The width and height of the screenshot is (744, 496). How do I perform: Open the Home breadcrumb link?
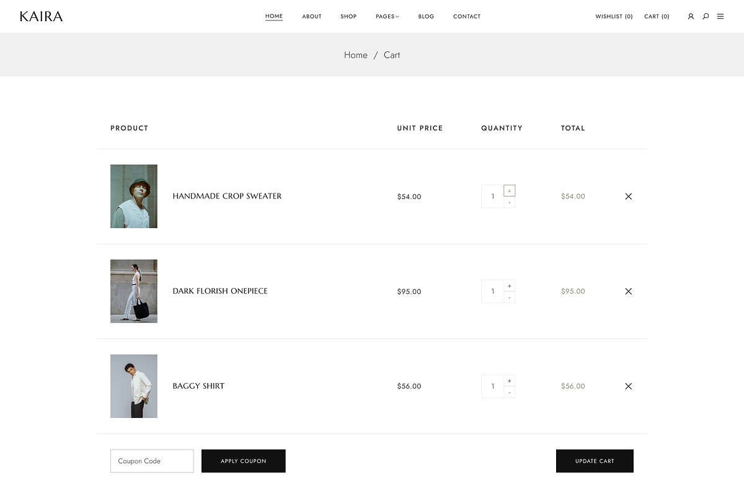click(355, 55)
